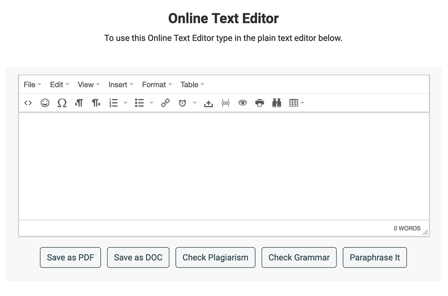Click the emoticons smiley icon
The height and width of the screenshot is (296, 448).
45,103
